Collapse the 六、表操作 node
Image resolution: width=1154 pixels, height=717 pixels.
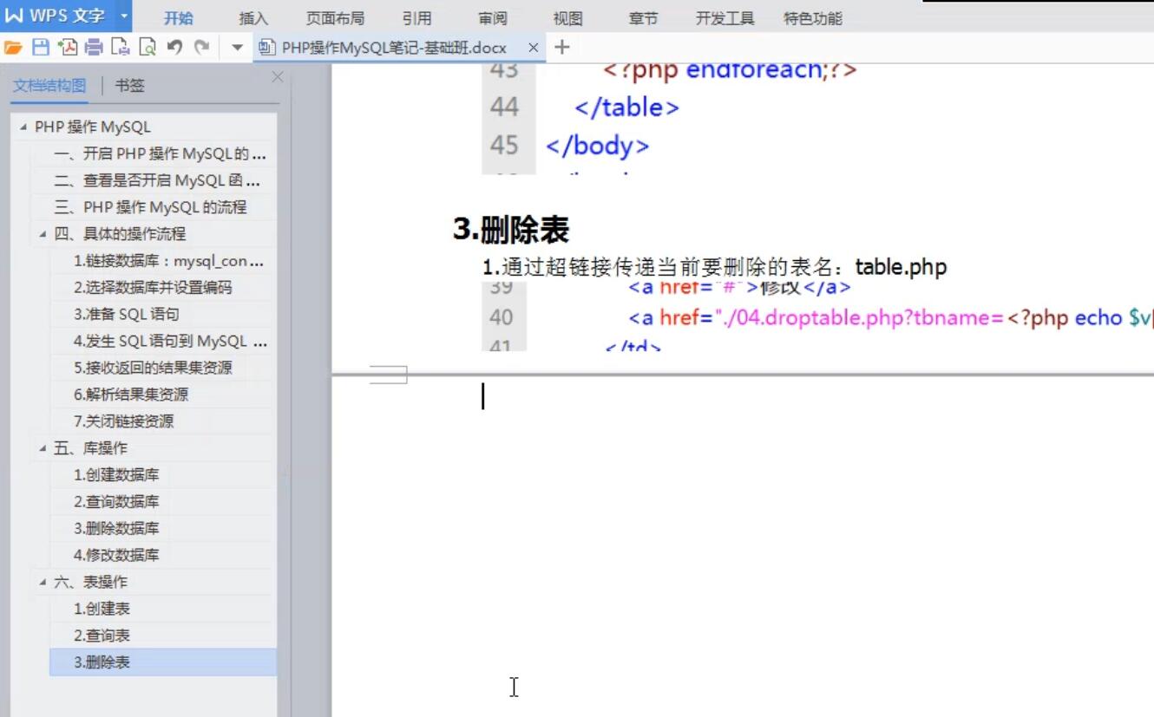pyautogui.click(x=43, y=582)
